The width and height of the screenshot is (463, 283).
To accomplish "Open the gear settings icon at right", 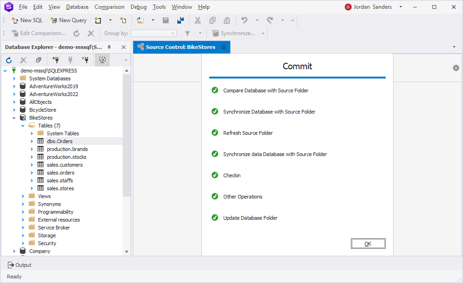I will pos(456,68).
